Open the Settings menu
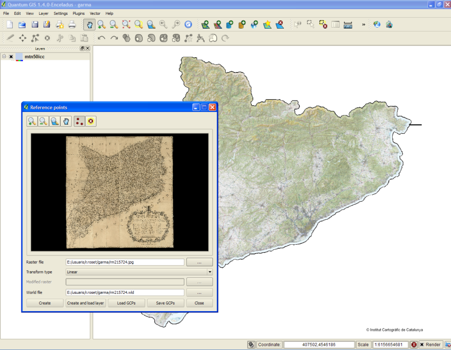Viewport: 451px width, 350px height. (x=60, y=13)
